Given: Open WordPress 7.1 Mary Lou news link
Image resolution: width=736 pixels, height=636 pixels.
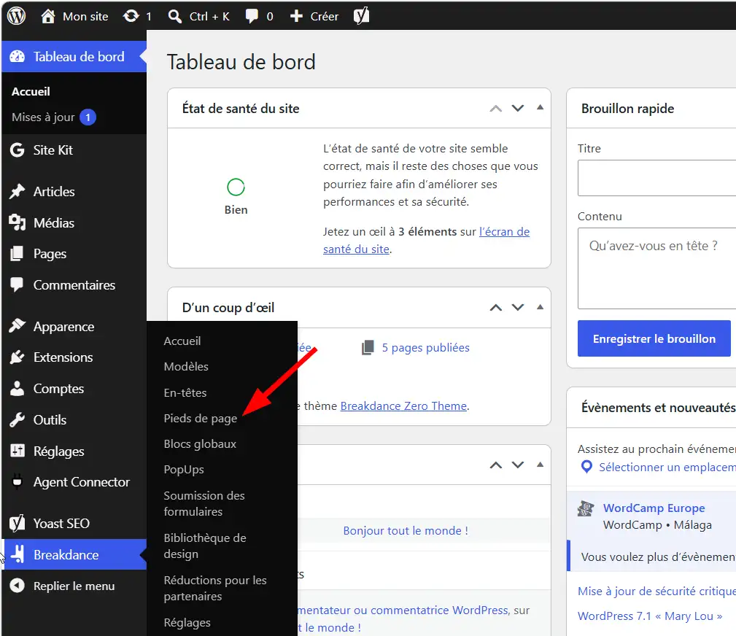Looking at the screenshot, I should [650, 616].
